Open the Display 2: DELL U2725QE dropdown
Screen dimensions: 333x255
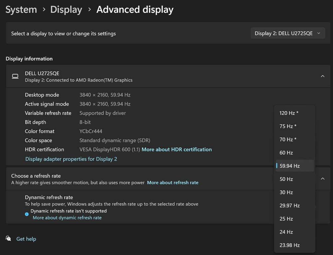[287, 33]
